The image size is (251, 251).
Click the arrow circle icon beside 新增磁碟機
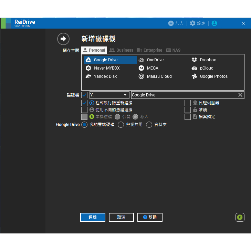63,39
